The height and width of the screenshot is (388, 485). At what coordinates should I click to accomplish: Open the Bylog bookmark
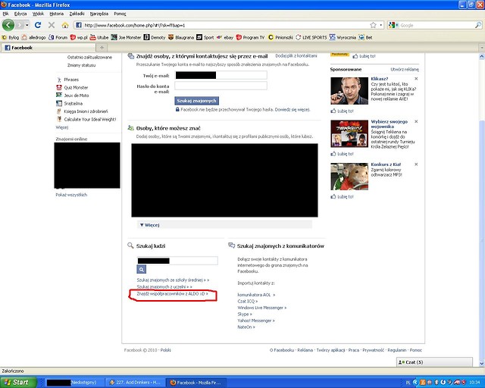pyautogui.click(x=10, y=37)
